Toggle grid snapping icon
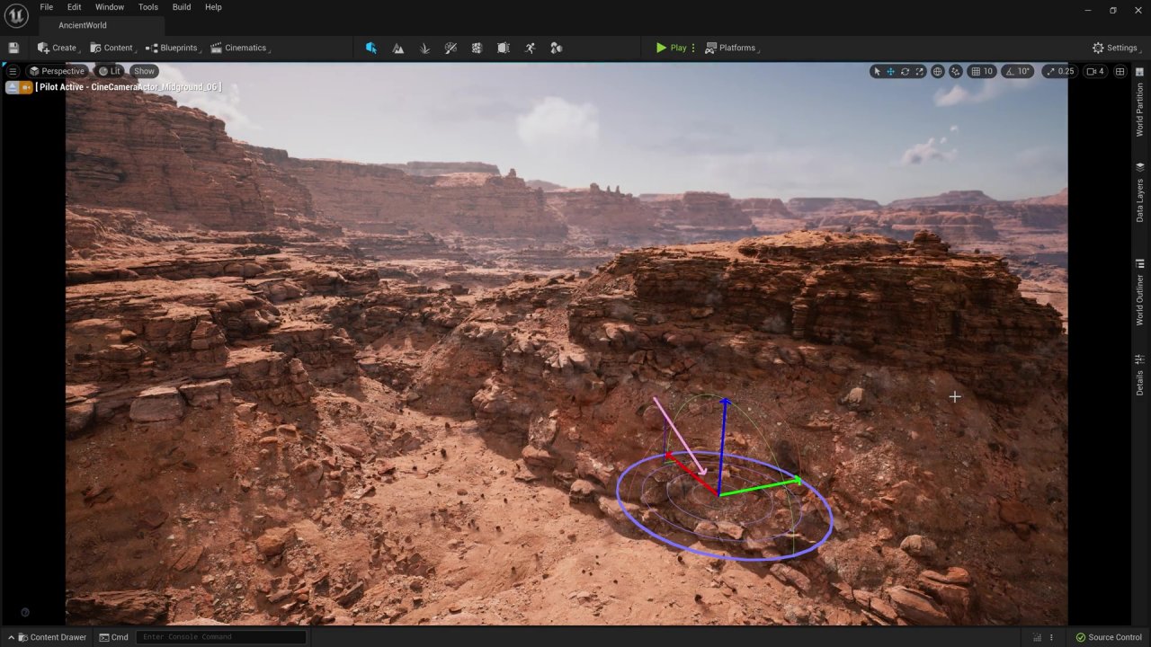This screenshot has width=1151, height=647. pyautogui.click(x=975, y=71)
